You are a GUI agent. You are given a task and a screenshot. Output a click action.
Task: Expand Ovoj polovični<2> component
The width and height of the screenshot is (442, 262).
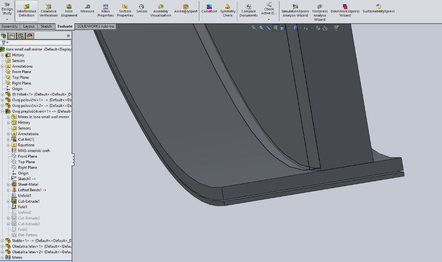coord(2,106)
